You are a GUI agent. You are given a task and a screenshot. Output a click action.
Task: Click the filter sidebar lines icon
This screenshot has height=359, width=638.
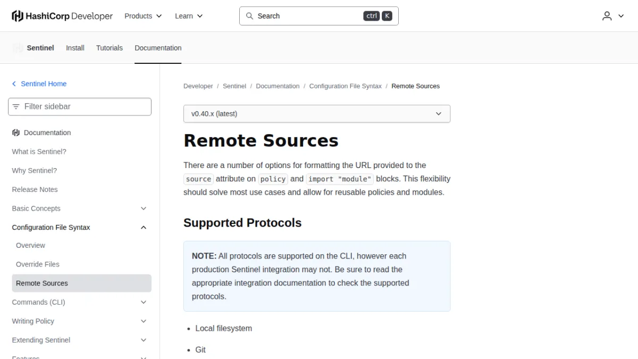(x=16, y=107)
